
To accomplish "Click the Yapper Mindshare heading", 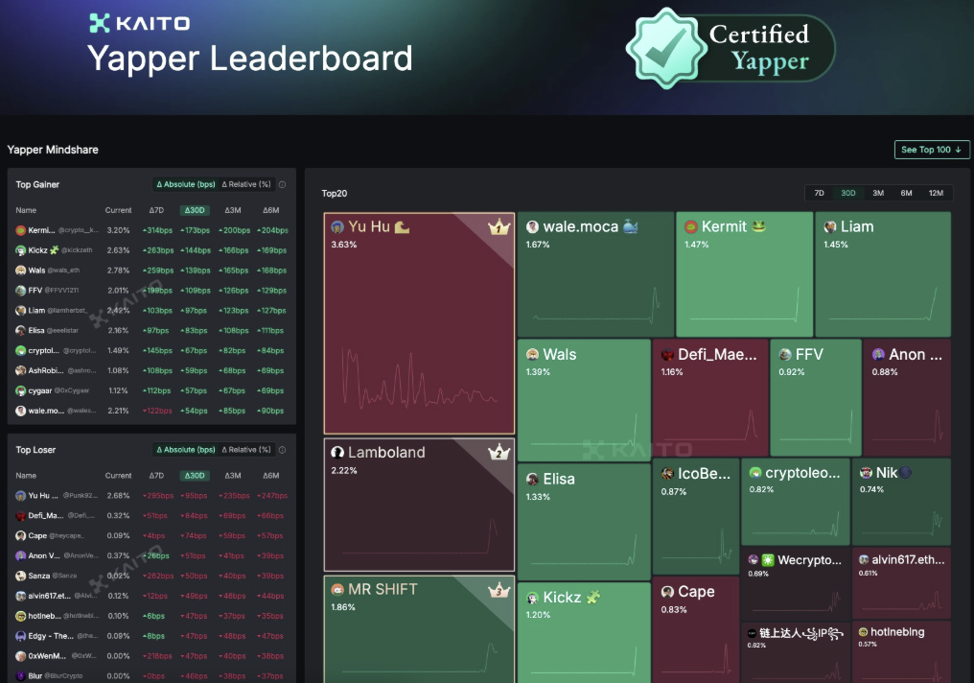I will pos(53,150).
